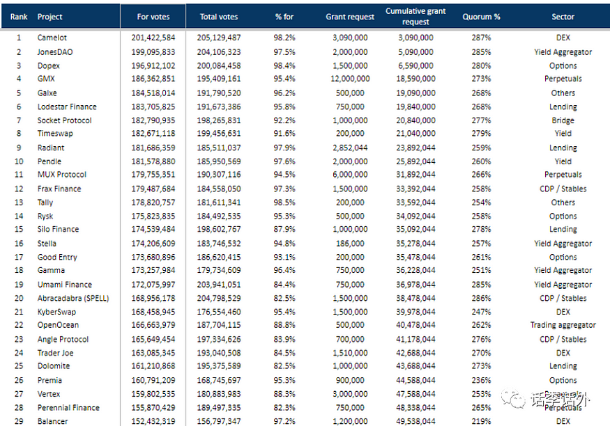Select the Angle Protocol project name
The width and height of the screenshot is (610, 426).
pos(63,339)
